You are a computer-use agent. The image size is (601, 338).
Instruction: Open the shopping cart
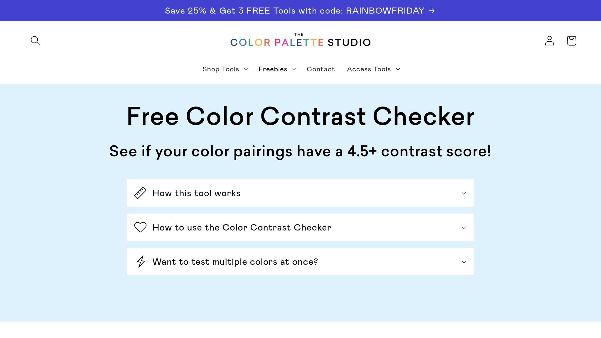tap(572, 41)
